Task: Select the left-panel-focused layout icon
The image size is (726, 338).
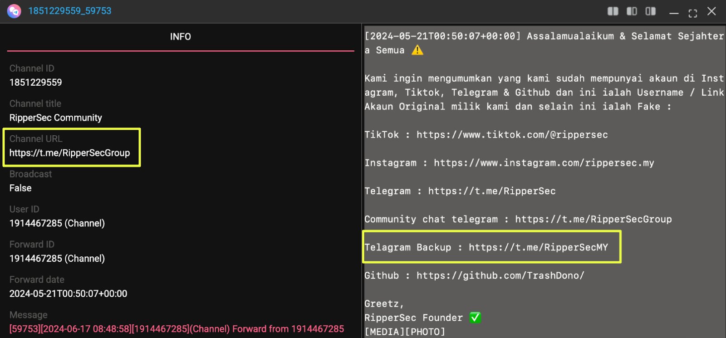Action: pyautogui.click(x=632, y=11)
